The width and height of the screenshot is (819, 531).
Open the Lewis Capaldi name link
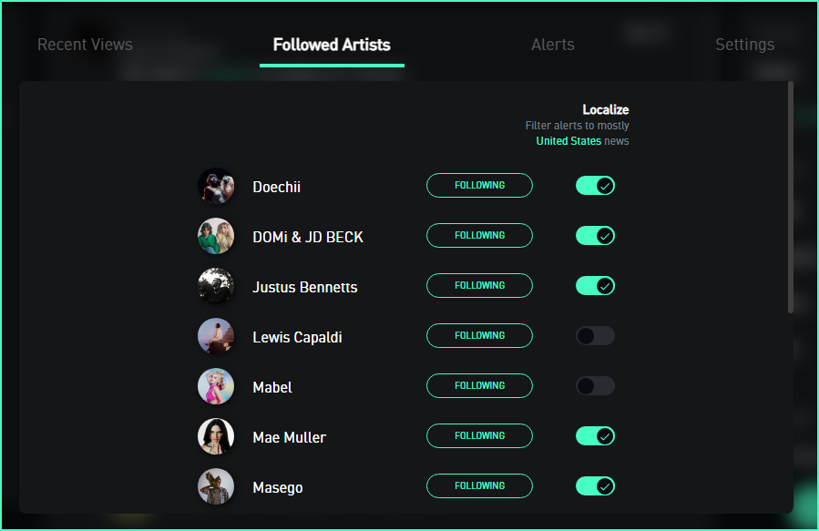(x=297, y=337)
